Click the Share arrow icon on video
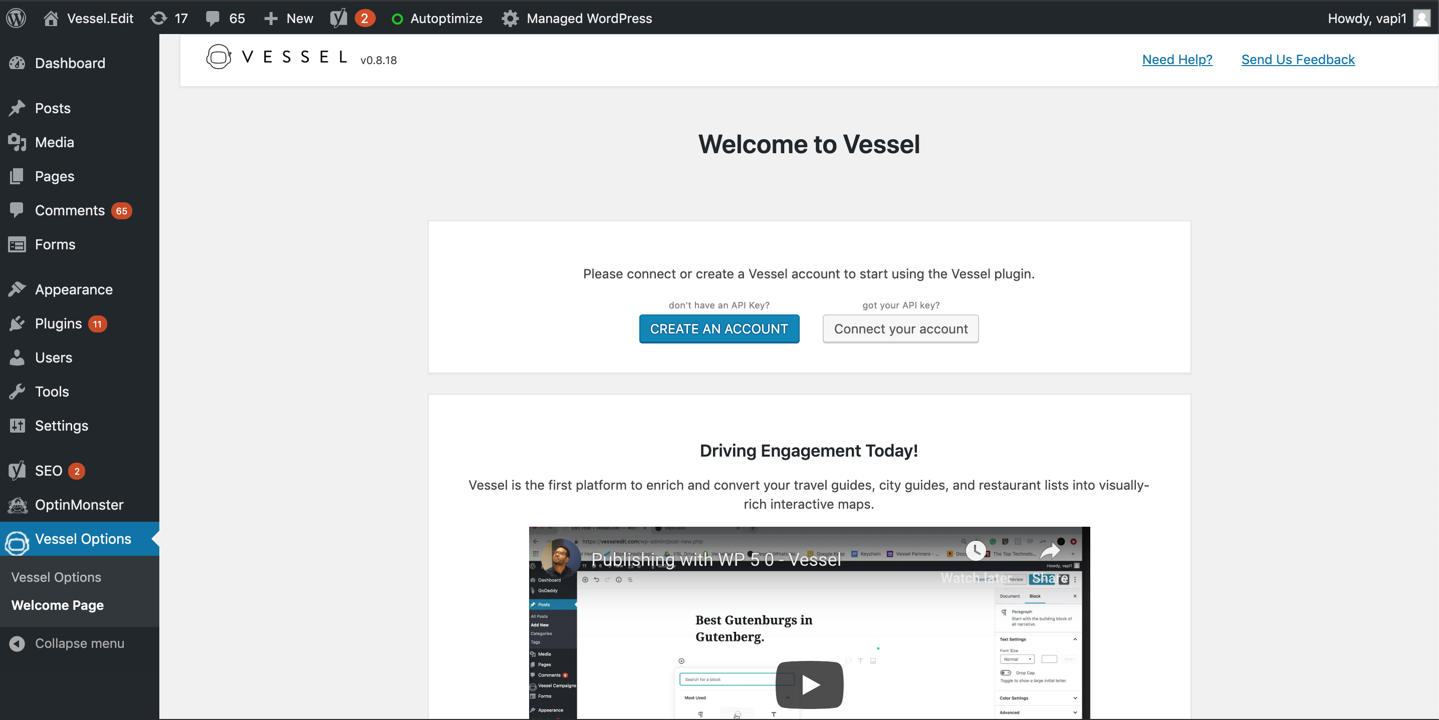This screenshot has height=720, width=1439. [x=1050, y=550]
